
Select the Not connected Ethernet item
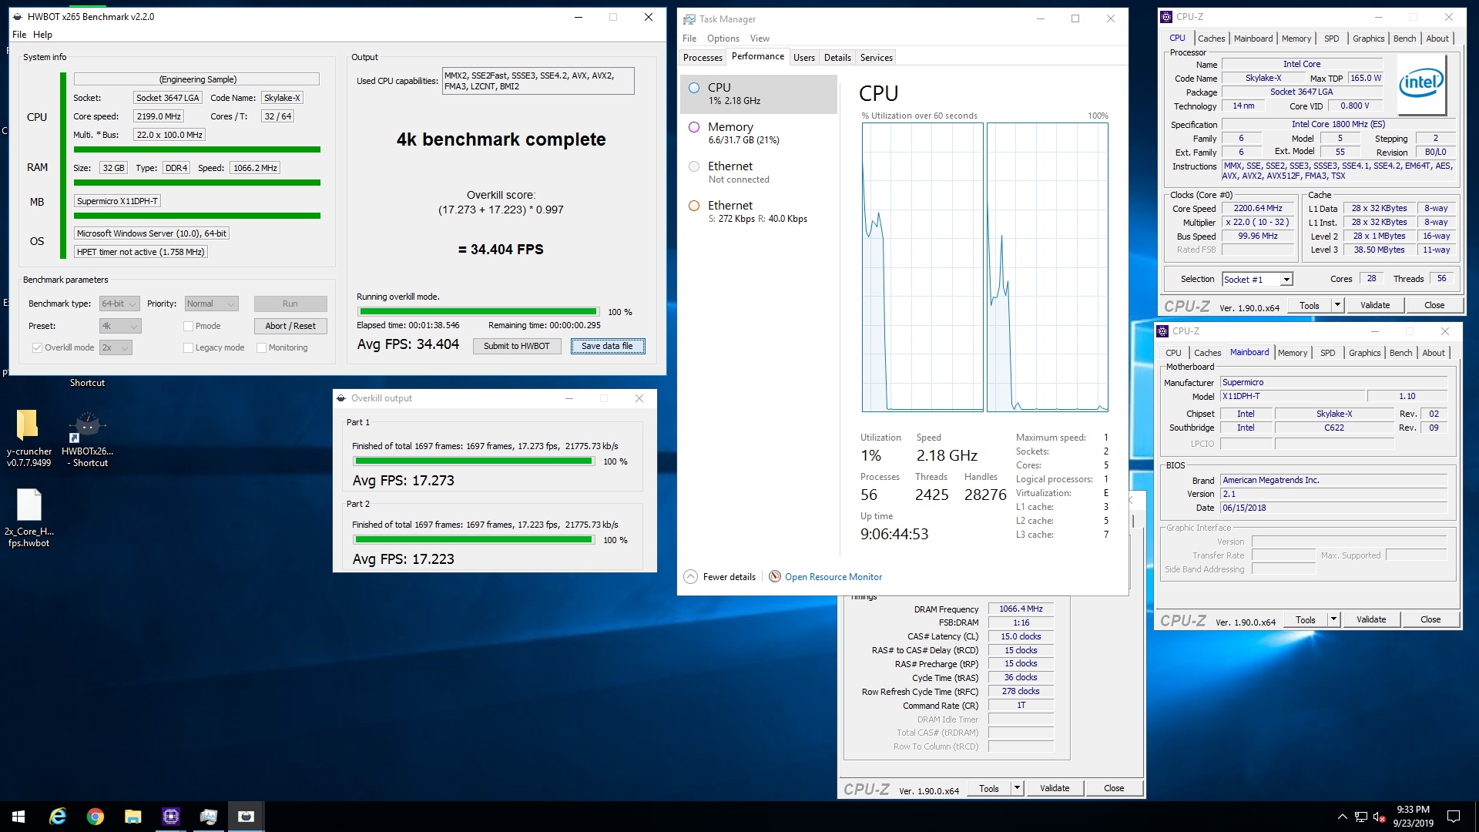tap(759, 173)
